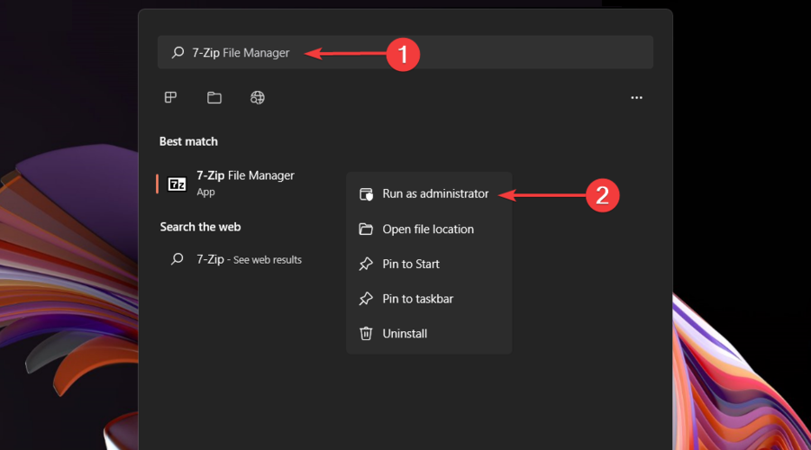The height and width of the screenshot is (450, 811).
Task: Open the 7-Zip File Manager best match result
Action: tap(245, 175)
